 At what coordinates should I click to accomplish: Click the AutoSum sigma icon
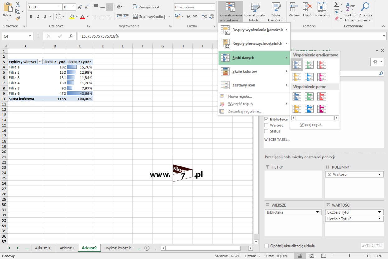click(x=336, y=4)
